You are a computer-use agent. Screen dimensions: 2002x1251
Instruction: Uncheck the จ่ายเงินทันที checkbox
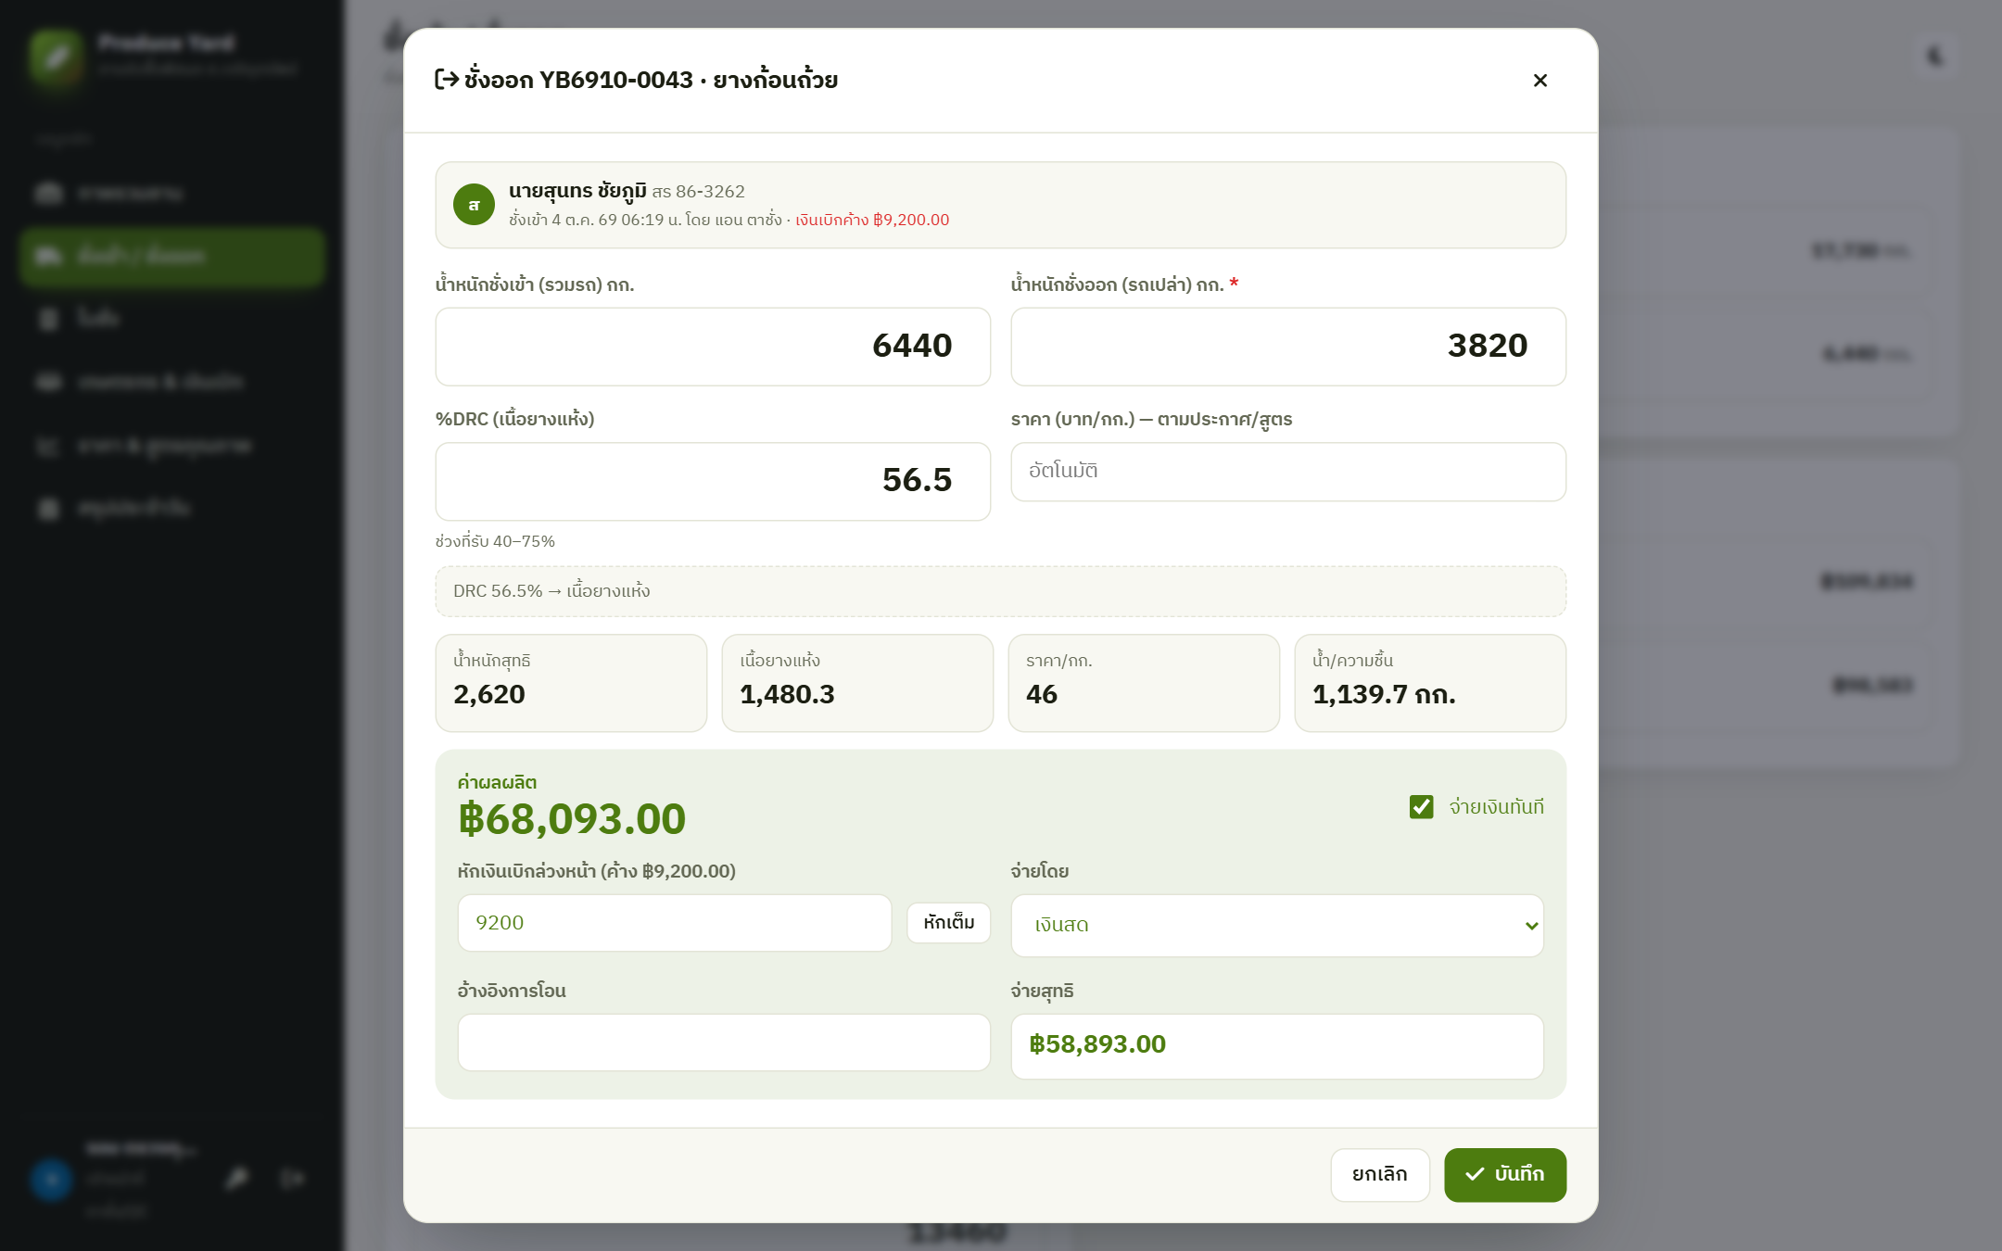1421,807
